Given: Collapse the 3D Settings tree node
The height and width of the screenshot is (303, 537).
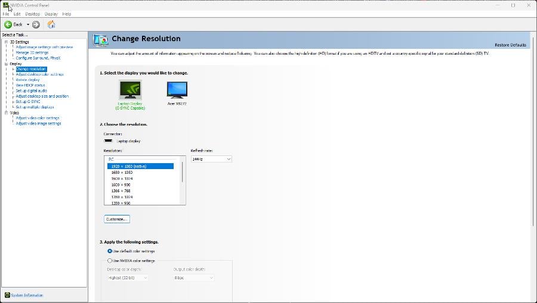Looking at the screenshot, I should tap(6, 42).
